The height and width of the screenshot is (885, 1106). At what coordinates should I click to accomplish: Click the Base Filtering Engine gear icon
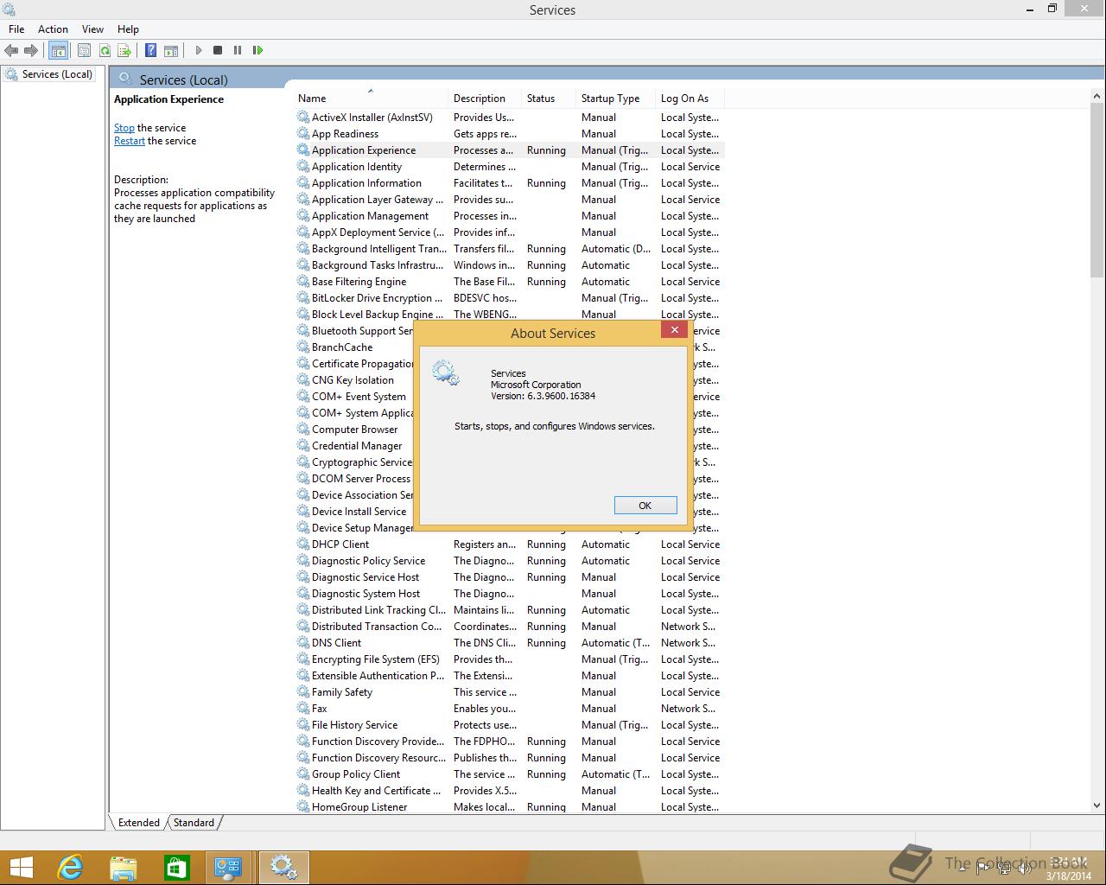tap(302, 282)
